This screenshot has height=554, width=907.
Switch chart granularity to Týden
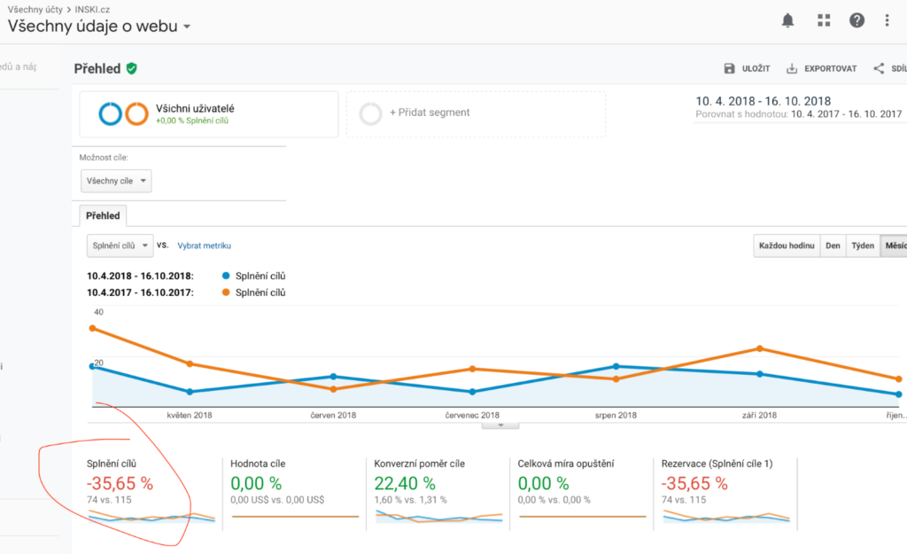862,246
